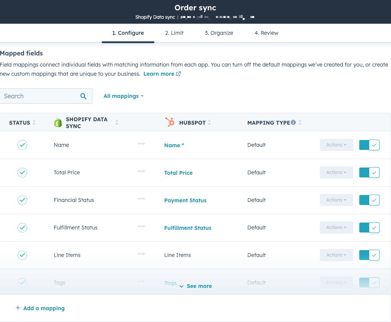Sort by Mapping Type column arrows
391x322 pixels.
click(300, 123)
